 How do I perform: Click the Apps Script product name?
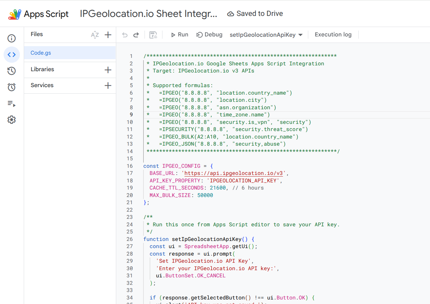click(46, 14)
